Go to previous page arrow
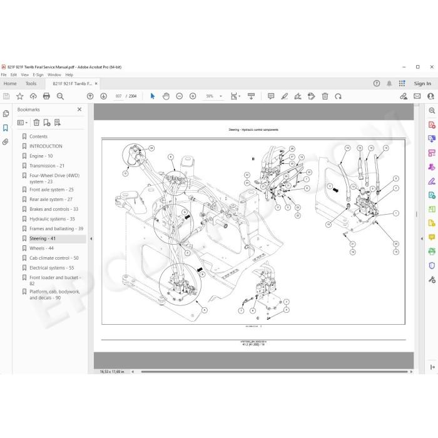 pyautogui.click(x=90, y=96)
